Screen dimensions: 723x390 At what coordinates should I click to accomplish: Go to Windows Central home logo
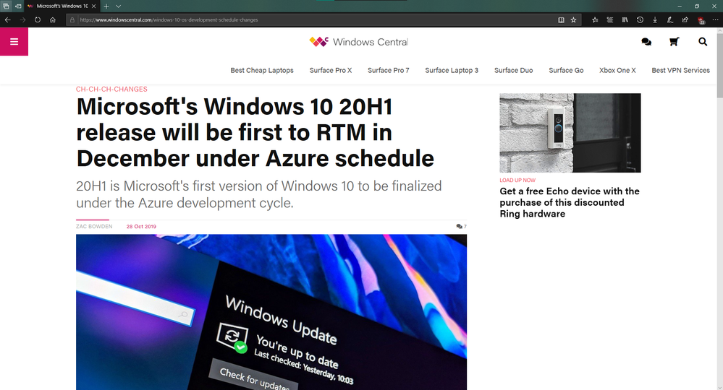pyautogui.click(x=359, y=42)
